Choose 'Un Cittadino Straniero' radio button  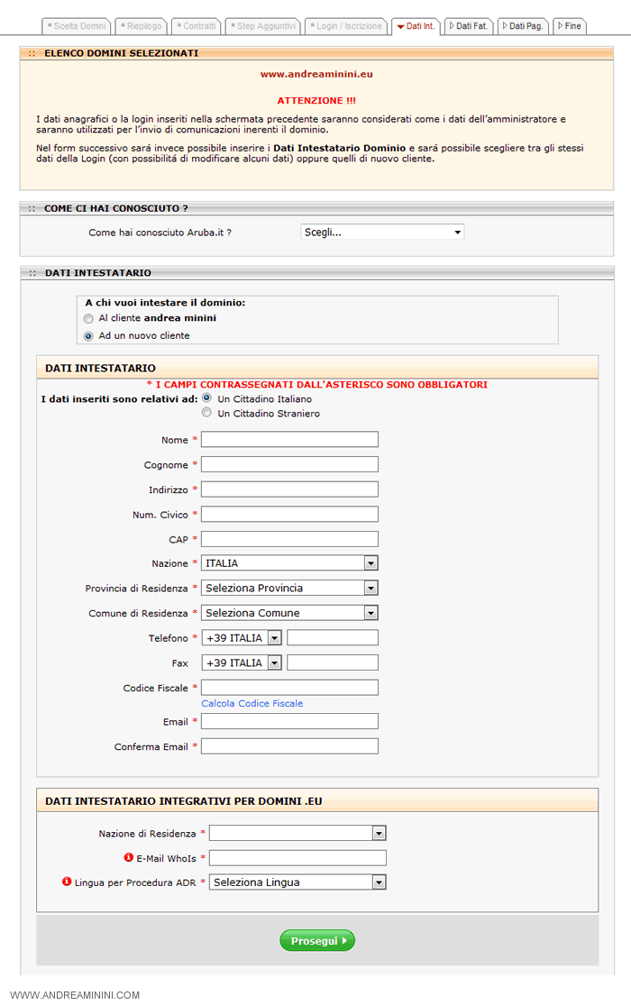(x=207, y=413)
